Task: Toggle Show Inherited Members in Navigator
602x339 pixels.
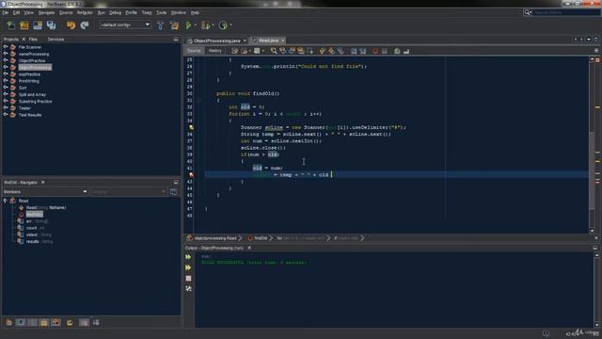Action: (8, 322)
